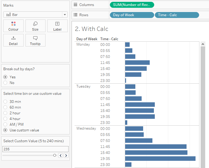This screenshot has width=209, height=168.
Task: Open the Tooltip marks card
Action: 35,40
